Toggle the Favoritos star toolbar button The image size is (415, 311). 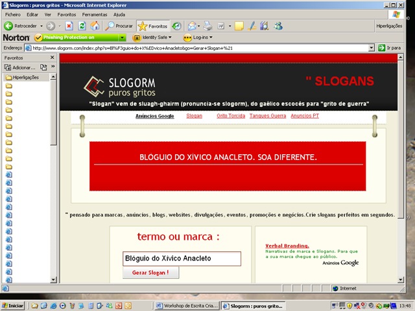153,26
